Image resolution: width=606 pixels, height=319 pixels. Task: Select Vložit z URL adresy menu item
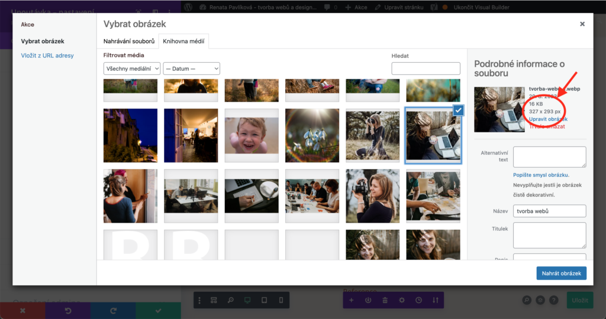point(47,56)
